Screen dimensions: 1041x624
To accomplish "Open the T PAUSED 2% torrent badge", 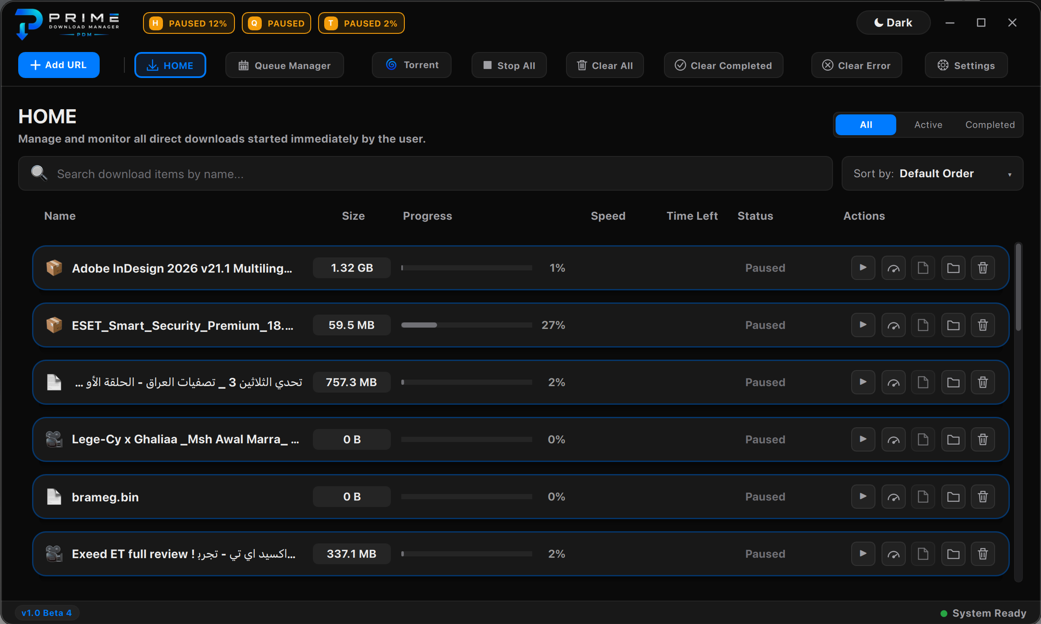I will pos(361,23).
